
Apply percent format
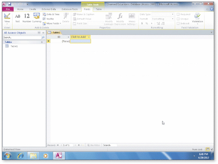[x=147, y=23]
